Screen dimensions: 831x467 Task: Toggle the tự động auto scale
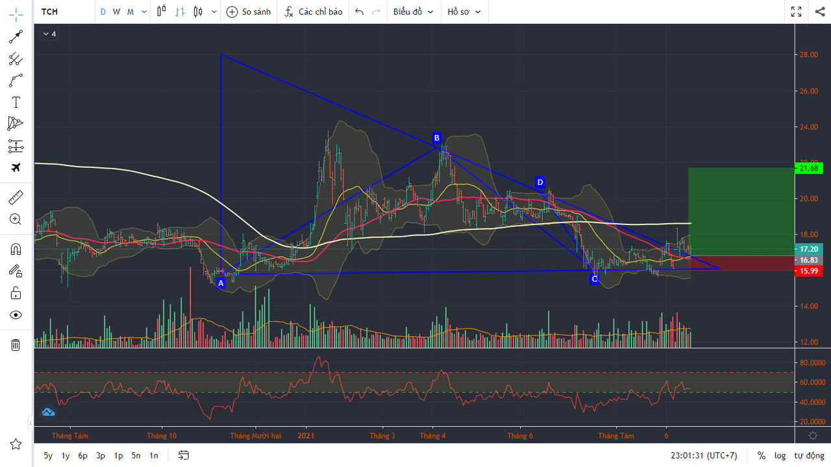808,455
